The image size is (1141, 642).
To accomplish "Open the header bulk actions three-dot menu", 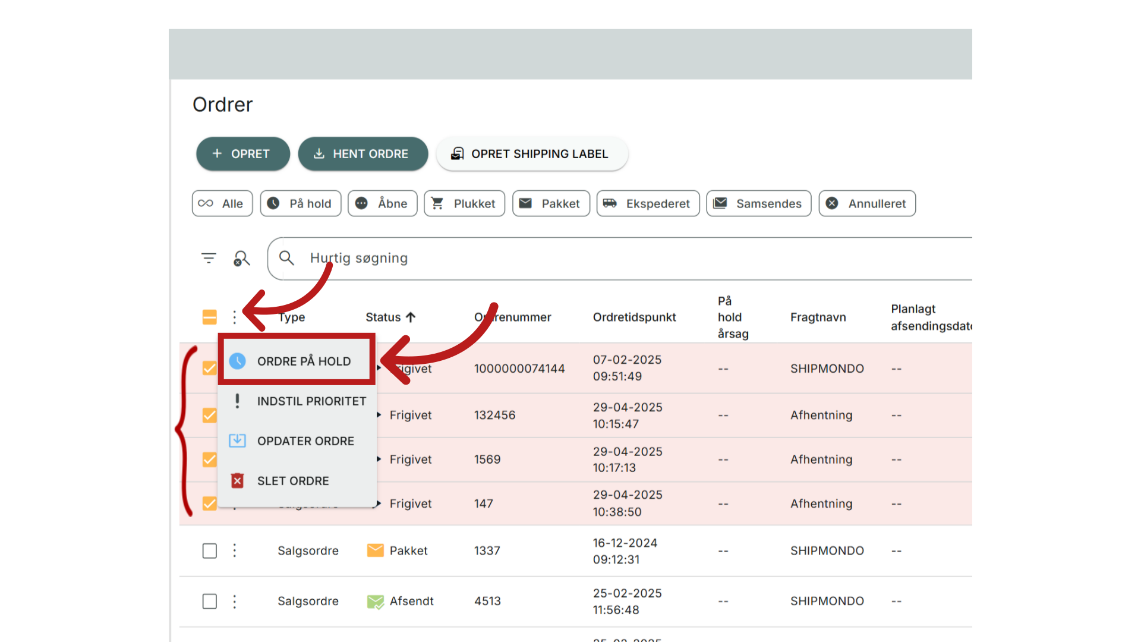I will pos(235,317).
